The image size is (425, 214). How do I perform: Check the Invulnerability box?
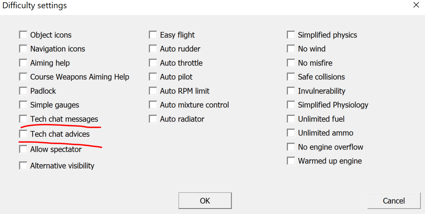click(x=291, y=91)
